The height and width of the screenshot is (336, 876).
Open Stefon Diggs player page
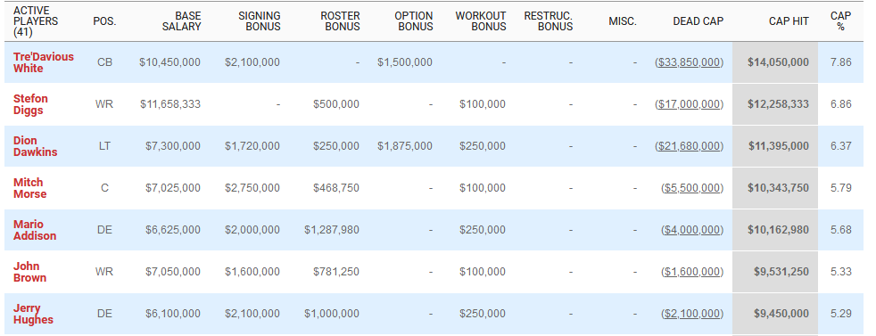[30, 104]
